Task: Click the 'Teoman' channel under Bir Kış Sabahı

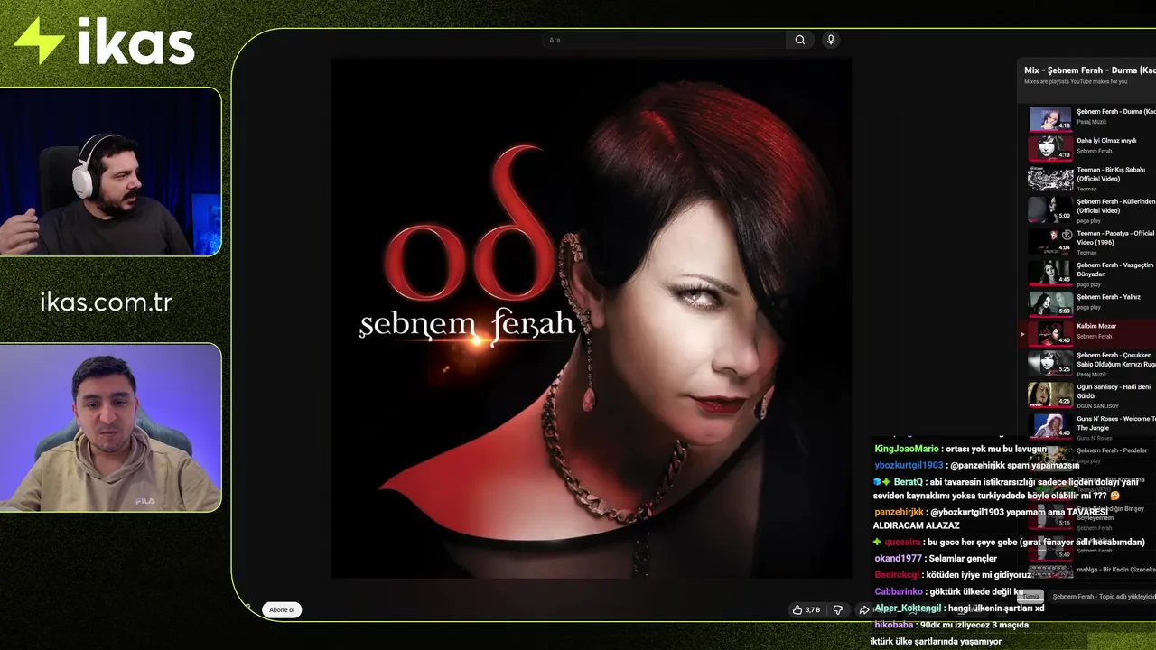Action: (x=1086, y=189)
